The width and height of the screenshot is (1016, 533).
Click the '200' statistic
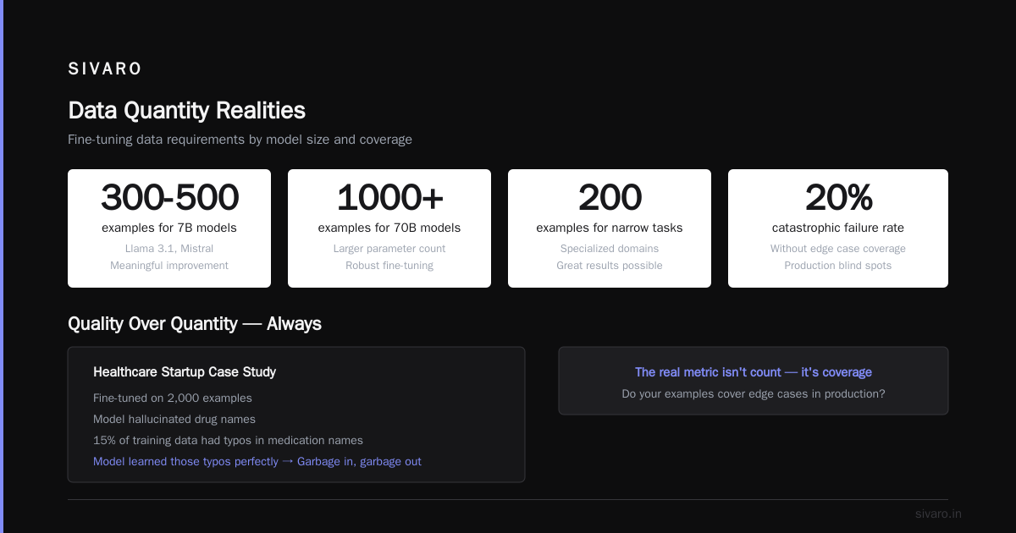click(x=610, y=197)
